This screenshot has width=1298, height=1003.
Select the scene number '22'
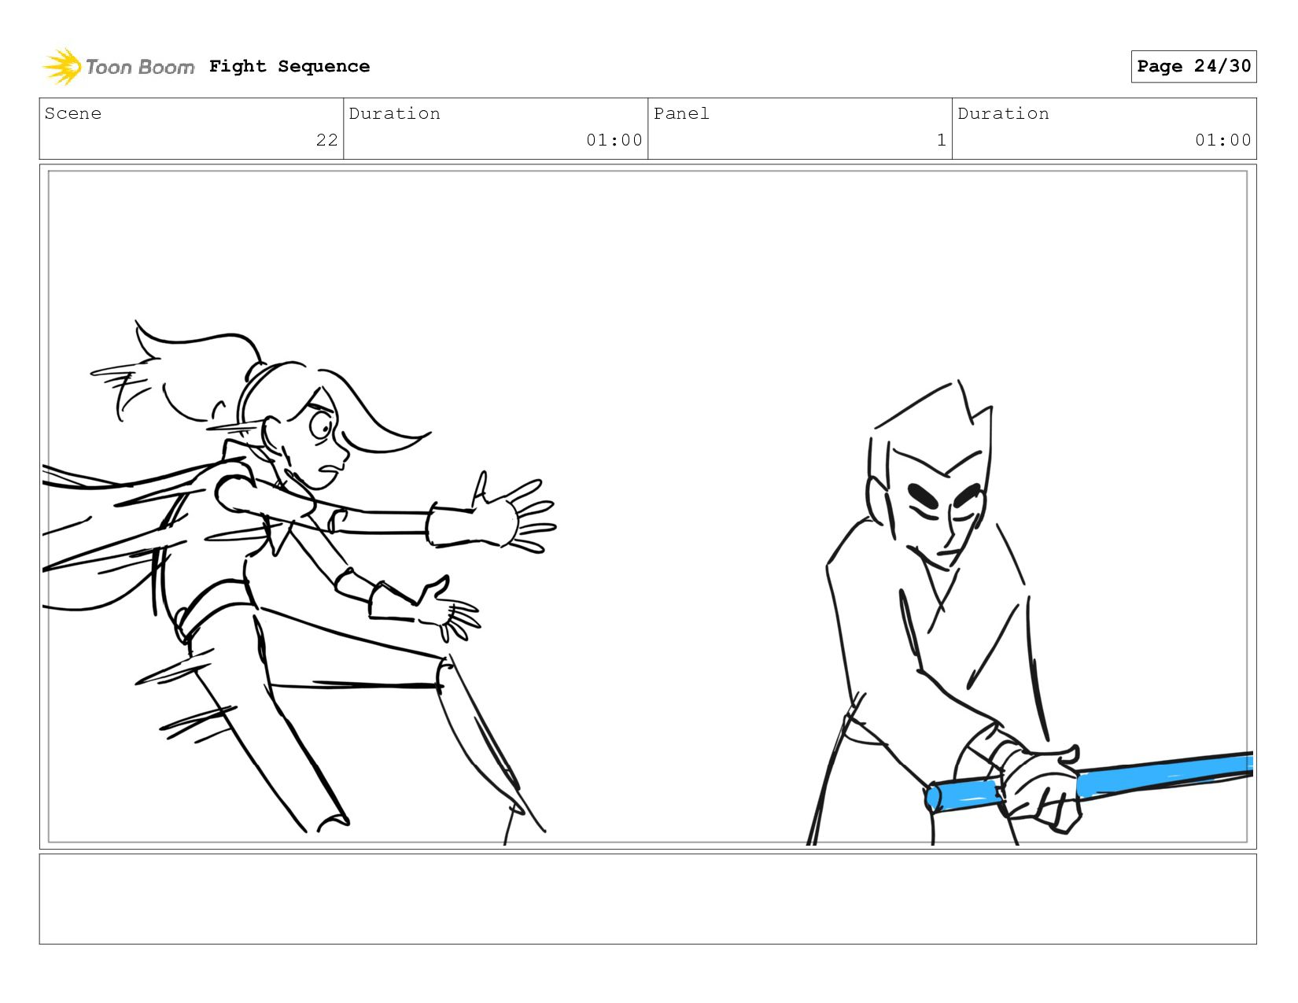[326, 140]
